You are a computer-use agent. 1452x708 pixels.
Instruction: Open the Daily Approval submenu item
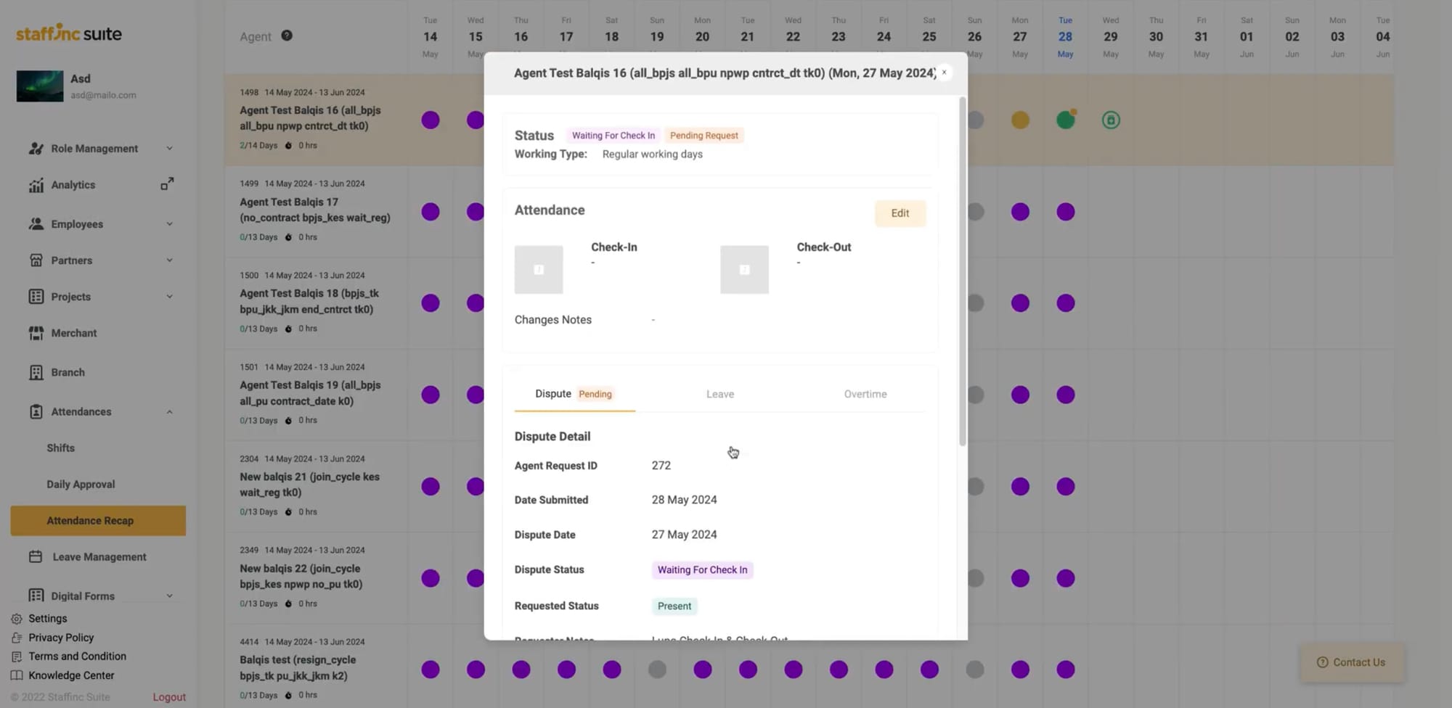click(81, 484)
